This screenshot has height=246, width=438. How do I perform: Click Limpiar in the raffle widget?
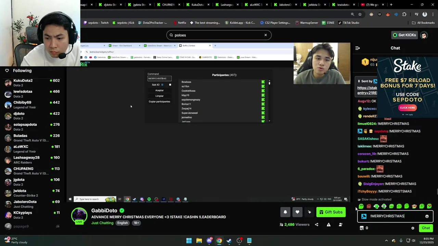[159, 96]
